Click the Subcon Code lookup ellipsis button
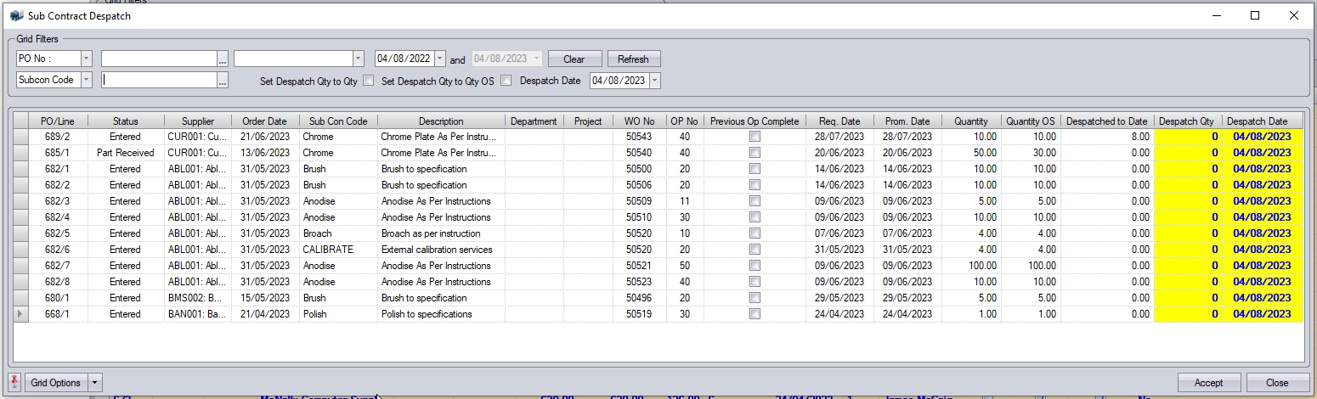Image resolution: width=1317 pixels, height=399 pixels. [x=223, y=81]
